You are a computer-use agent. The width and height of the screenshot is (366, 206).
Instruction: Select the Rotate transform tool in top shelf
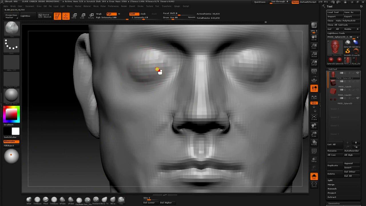tap(91, 16)
